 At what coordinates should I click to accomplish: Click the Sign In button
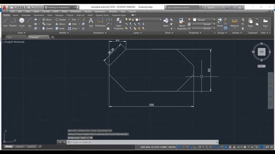point(211,8)
